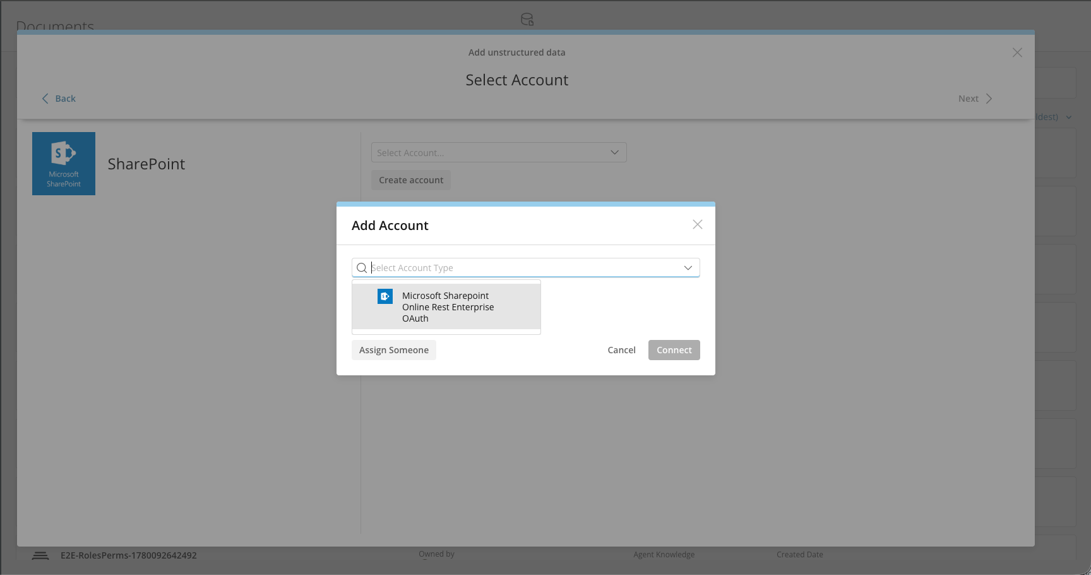Close the Add unstructured data panel
Image resolution: width=1091 pixels, height=575 pixels.
(x=1017, y=52)
